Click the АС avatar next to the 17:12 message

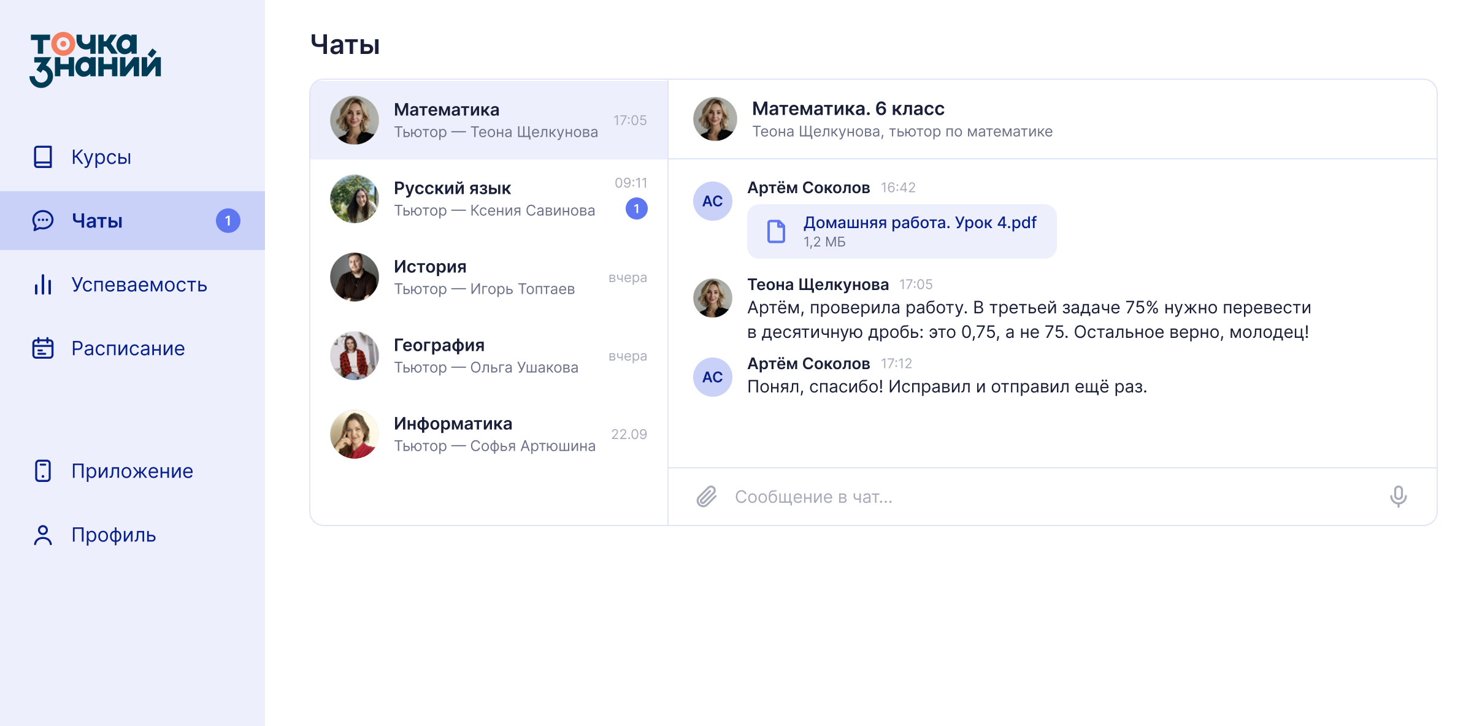pos(713,377)
